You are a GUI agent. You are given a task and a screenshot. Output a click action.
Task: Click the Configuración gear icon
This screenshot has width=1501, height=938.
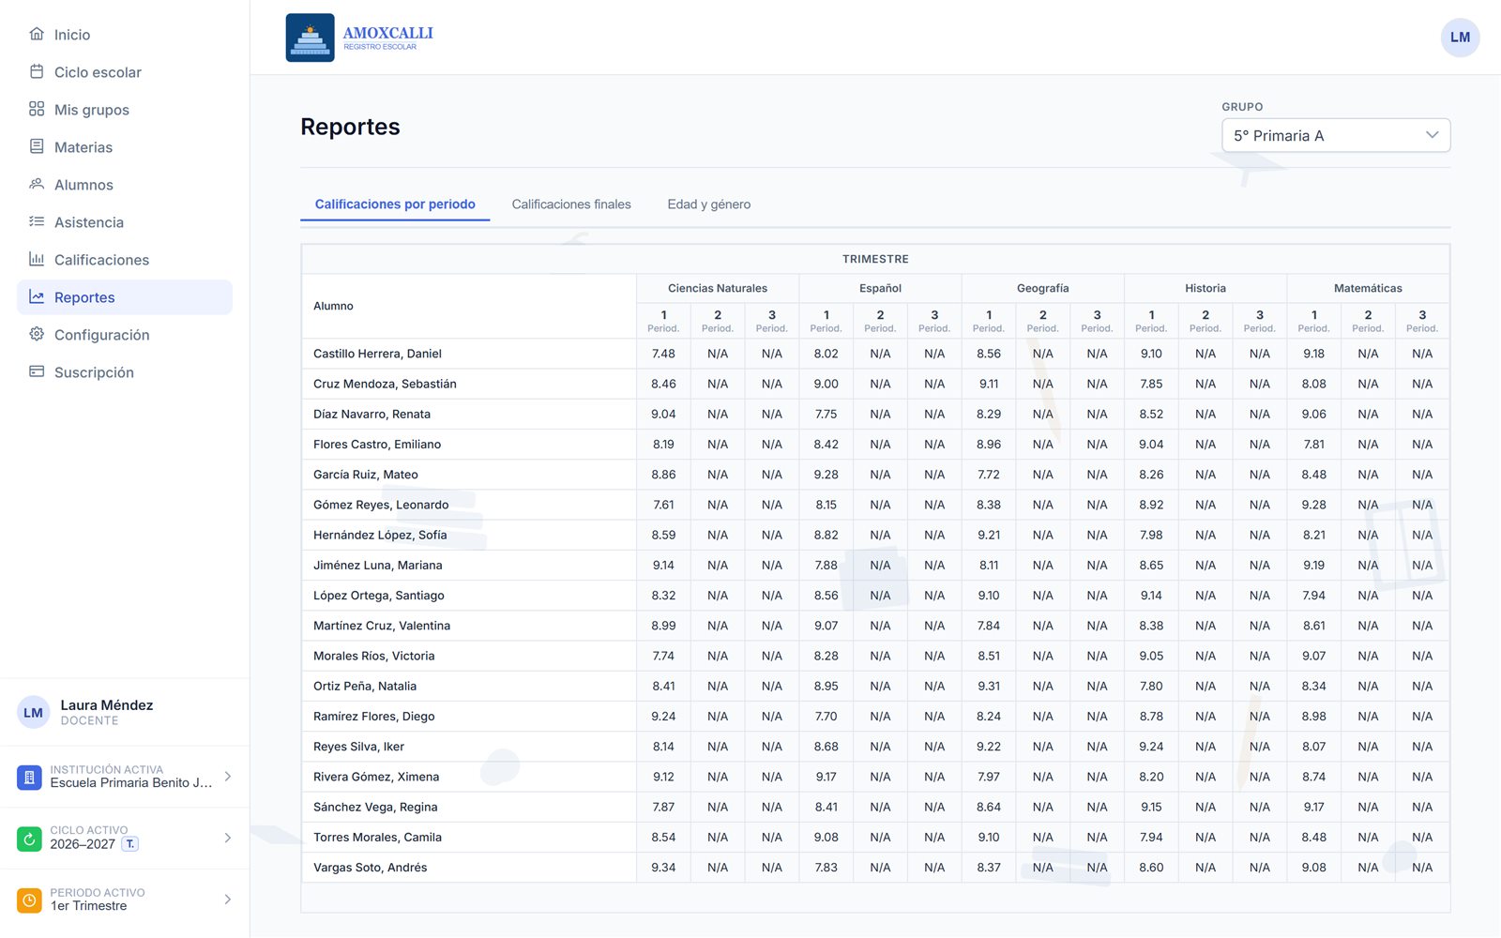point(37,335)
